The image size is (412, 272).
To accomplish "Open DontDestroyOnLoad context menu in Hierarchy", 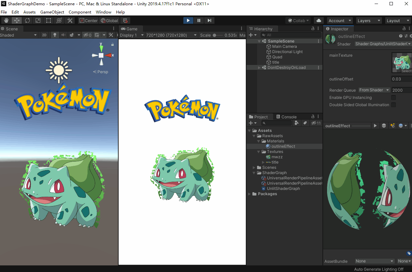I will (x=318, y=68).
